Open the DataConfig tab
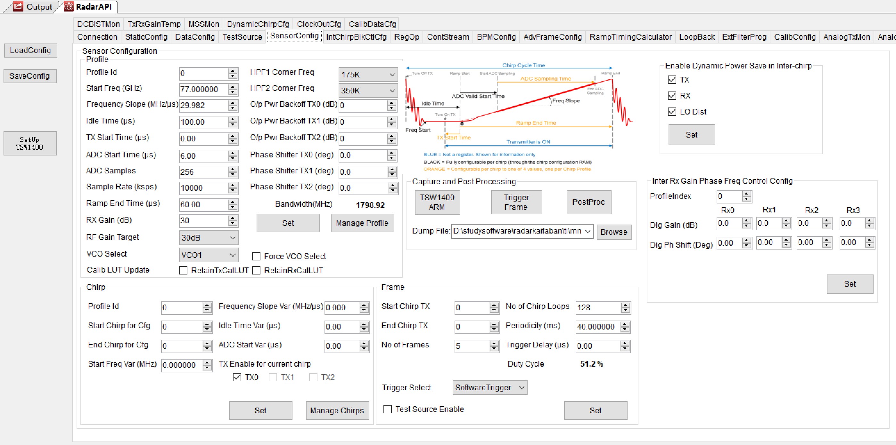This screenshot has height=445, width=896. 195,37
